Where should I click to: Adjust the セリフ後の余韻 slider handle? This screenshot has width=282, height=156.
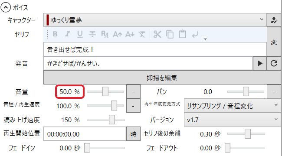248,133
